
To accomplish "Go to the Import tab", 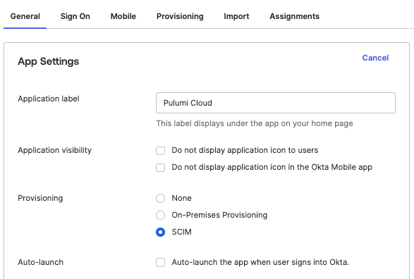I will click(x=236, y=16).
